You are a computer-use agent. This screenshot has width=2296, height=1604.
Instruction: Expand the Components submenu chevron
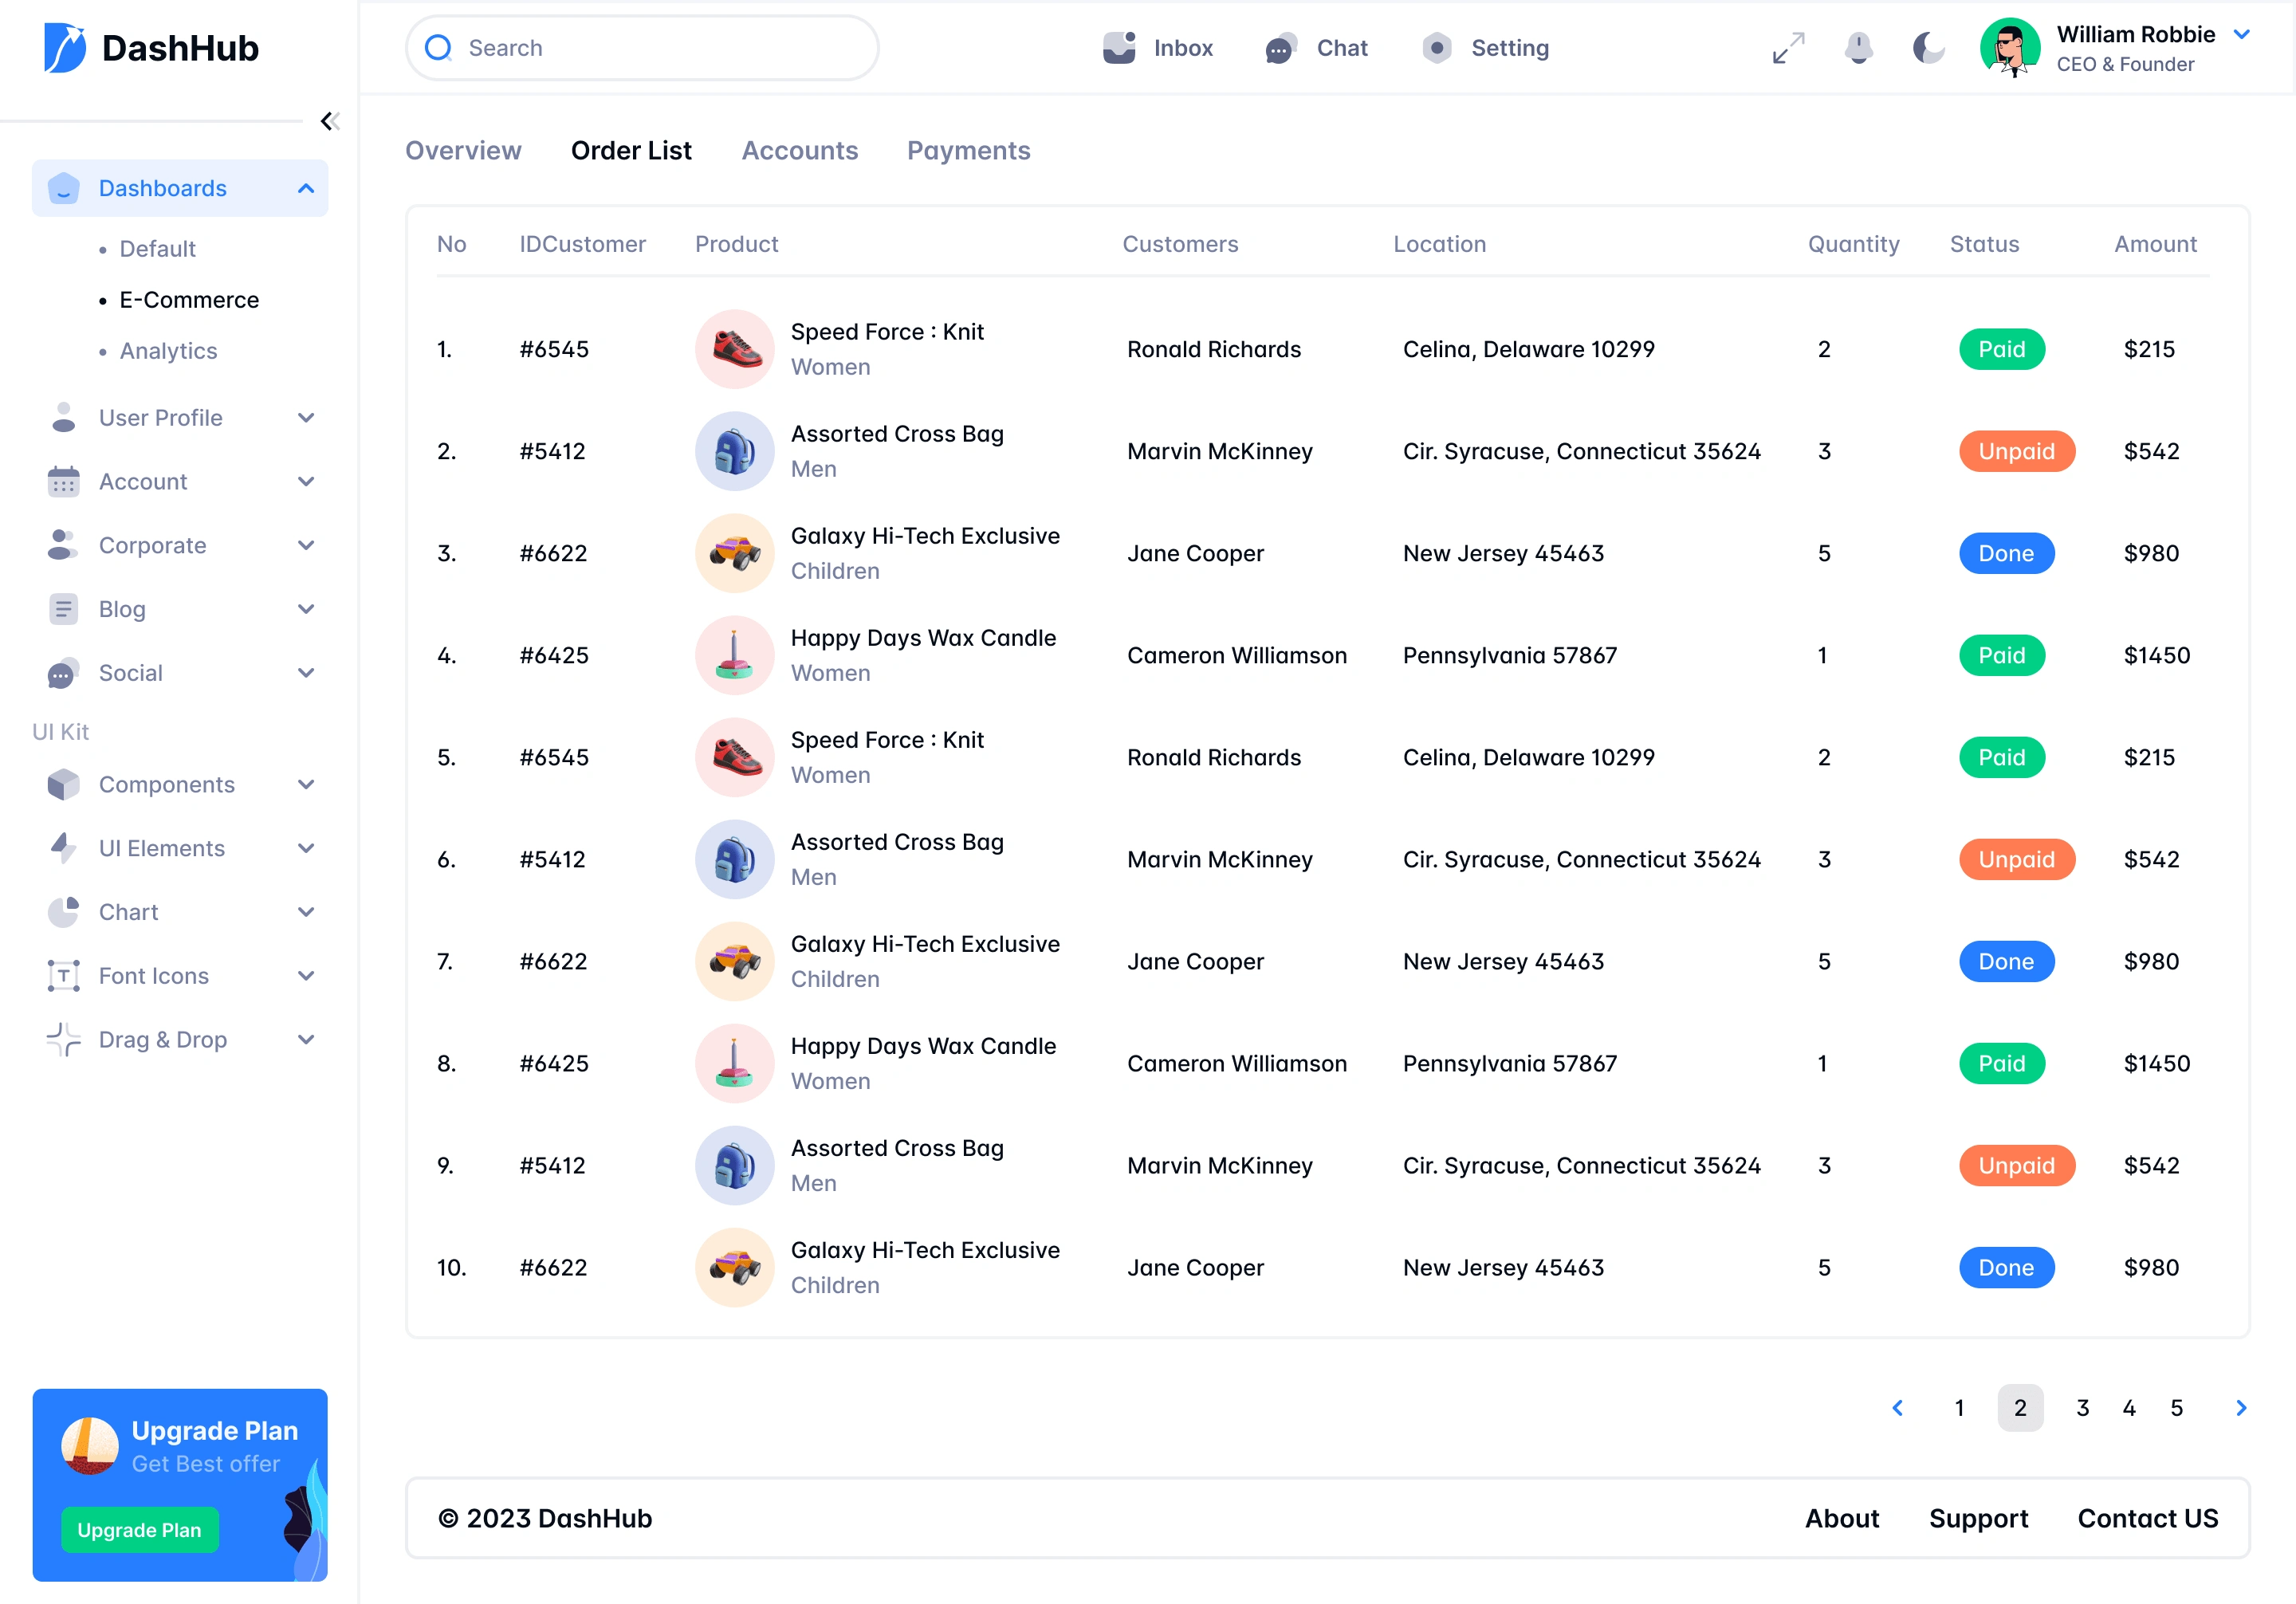[x=306, y=784]
